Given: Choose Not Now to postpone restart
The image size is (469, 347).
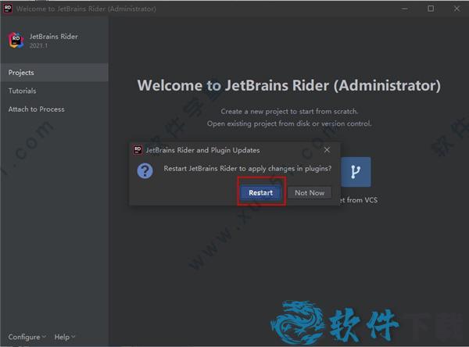Looking at the screenshot, I should click(x=309, y=192).
